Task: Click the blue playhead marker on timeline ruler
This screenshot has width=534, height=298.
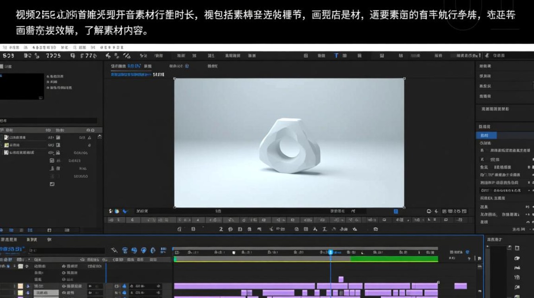Action: [x=330, y=252]
